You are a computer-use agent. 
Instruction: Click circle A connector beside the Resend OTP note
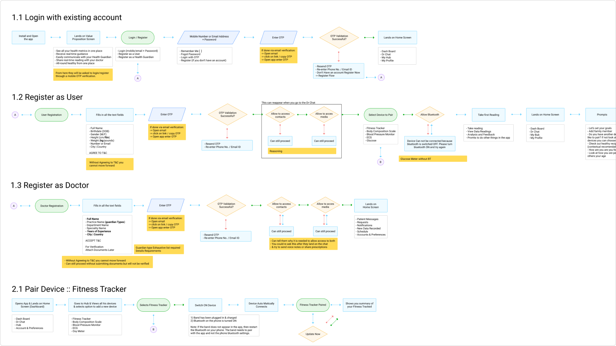(381, 77)
